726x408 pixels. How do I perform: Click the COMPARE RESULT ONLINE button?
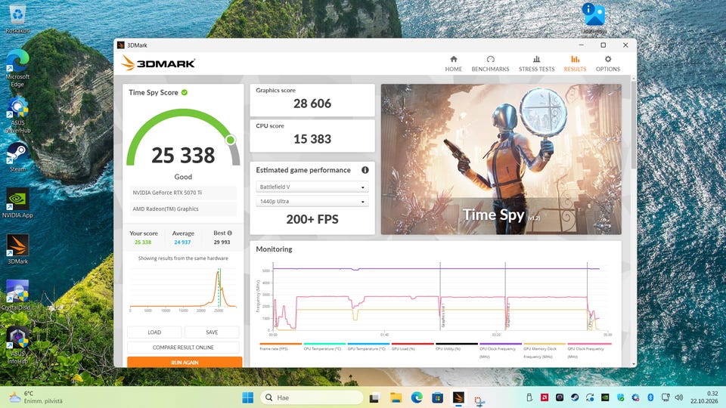(x=183, y=348)
